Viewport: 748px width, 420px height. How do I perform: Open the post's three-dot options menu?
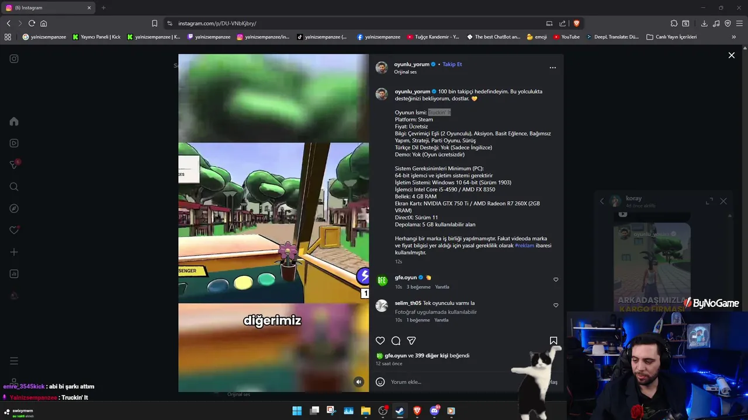coord(553,68)
